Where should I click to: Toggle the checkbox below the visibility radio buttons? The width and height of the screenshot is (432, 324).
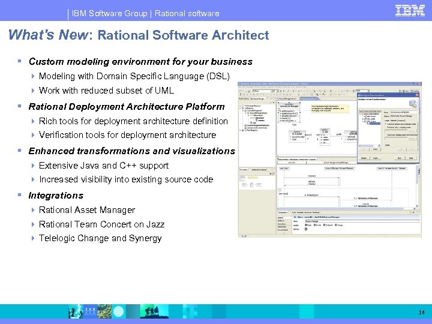[306, 229]
